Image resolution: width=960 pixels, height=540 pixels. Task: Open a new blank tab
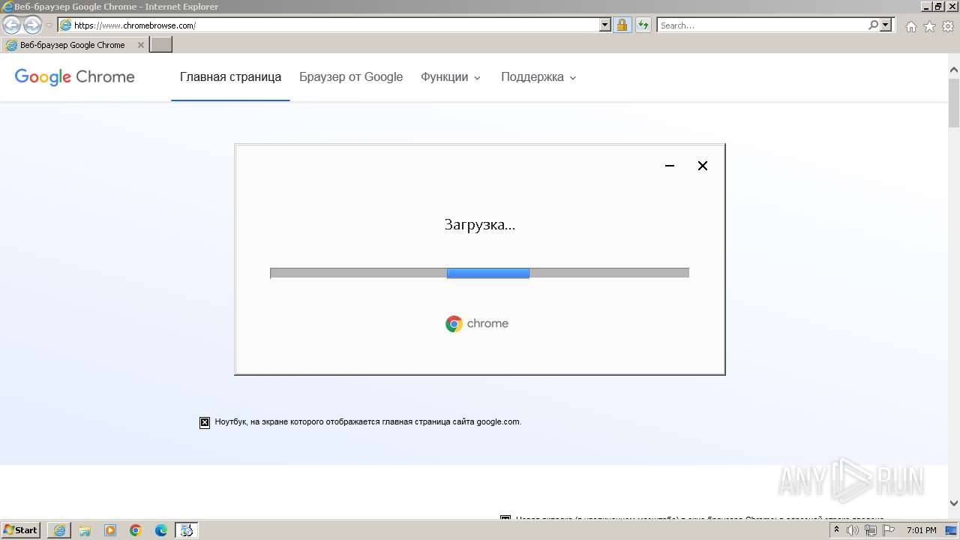[161, 45]
